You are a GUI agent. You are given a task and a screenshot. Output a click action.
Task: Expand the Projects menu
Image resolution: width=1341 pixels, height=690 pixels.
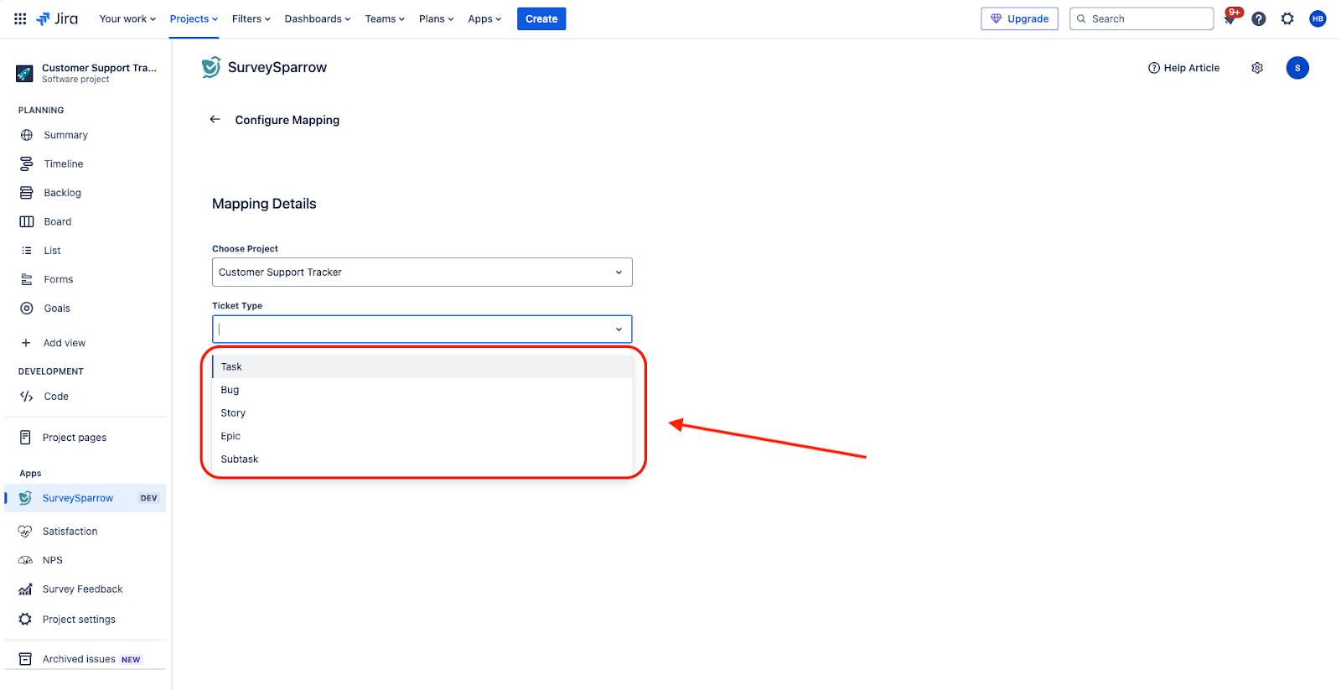194,18
